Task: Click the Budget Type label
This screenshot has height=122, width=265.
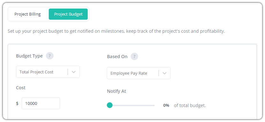Action: point(29,56)
